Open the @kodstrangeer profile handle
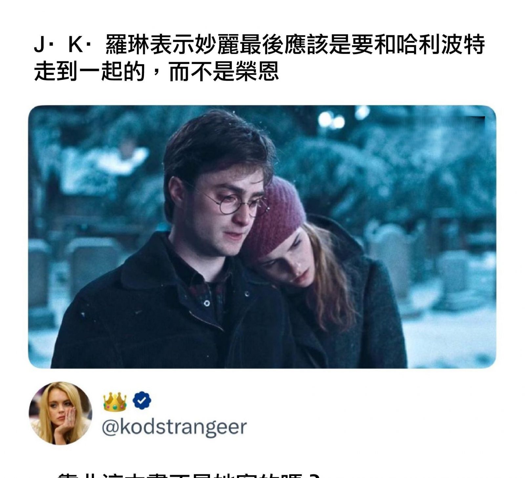525x478 pixels. click(x=174, y=427)
